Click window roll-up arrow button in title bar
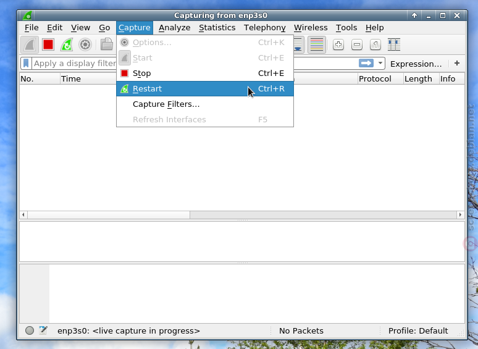 pyautogui.click(x=414, y=15)
